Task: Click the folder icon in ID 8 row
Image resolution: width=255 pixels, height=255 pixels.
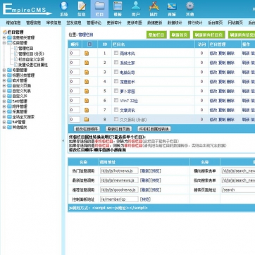Action: 87,120
